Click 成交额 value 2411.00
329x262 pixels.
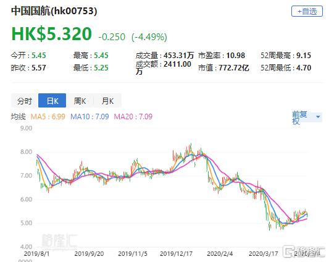(x=177, y=64)
